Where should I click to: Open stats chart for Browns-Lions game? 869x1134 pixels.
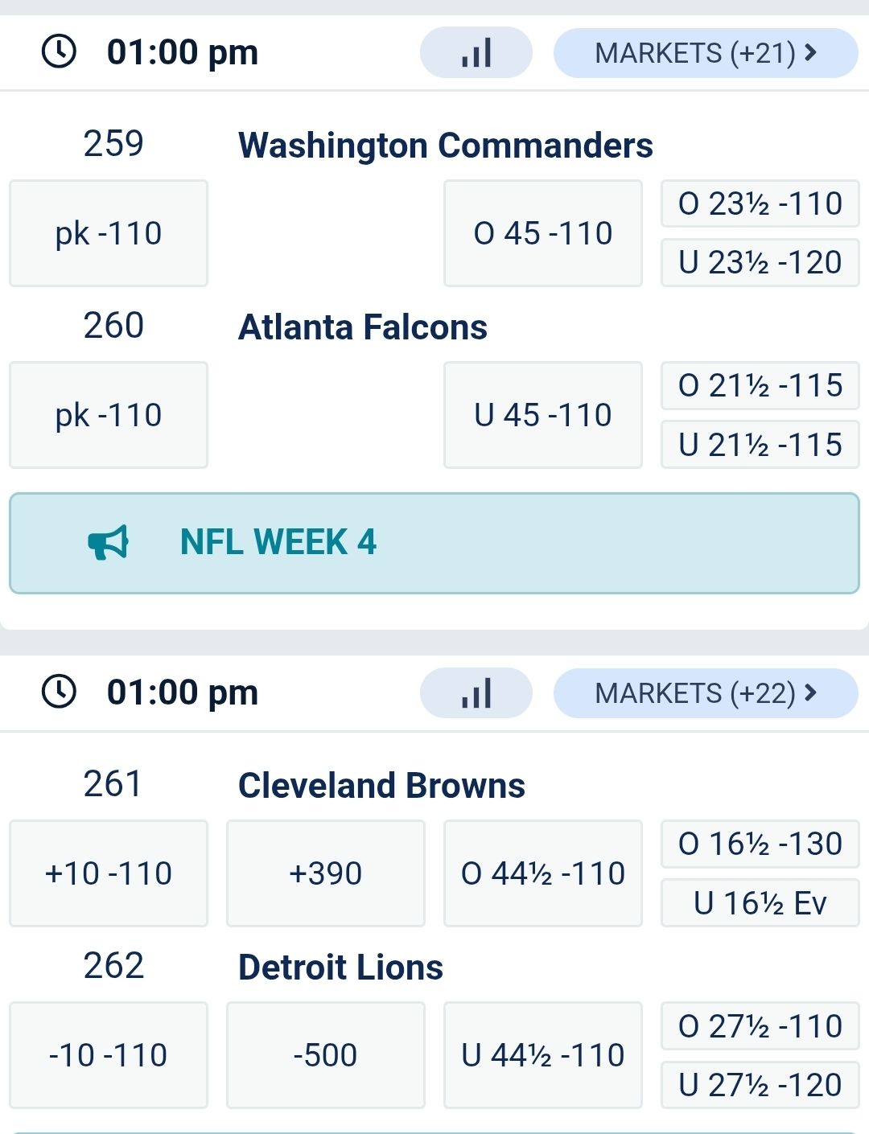click(x=476, y=693)
